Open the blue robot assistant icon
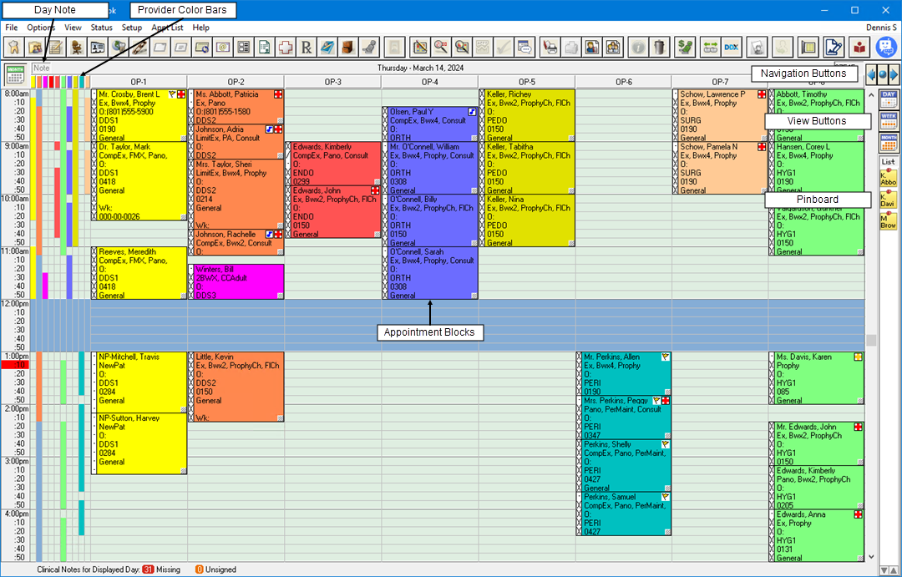The image size is (902, 577). [885, 46]
